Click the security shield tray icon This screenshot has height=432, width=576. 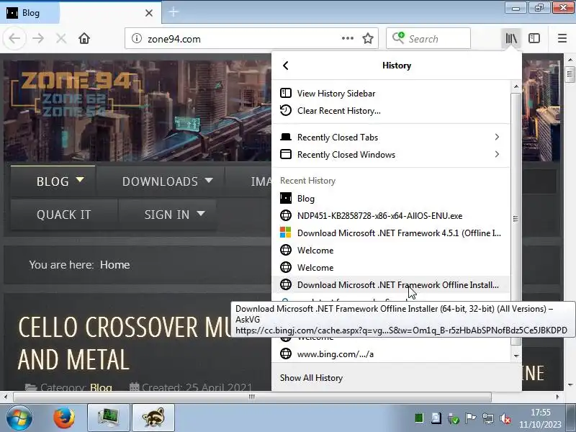click(454, 418)
